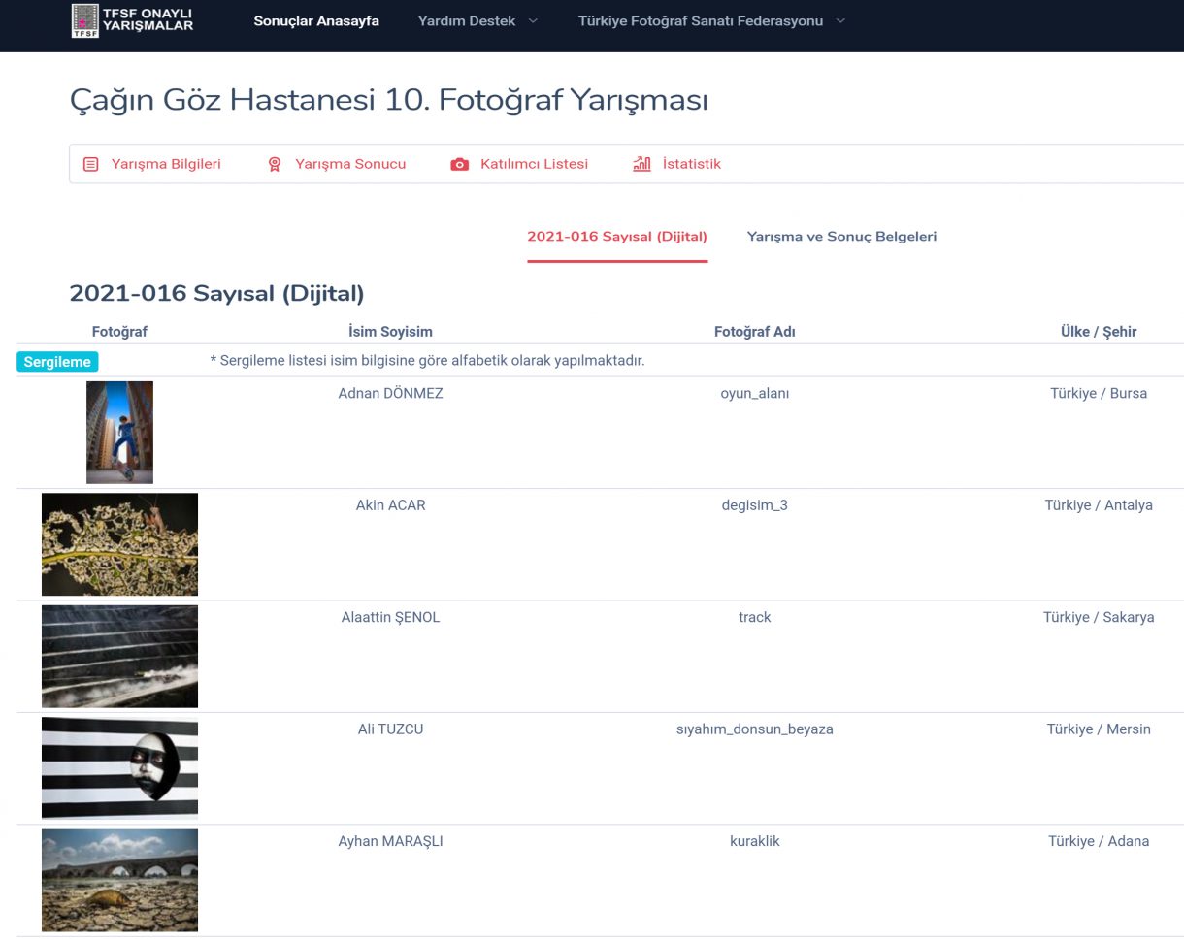
Task: Click the 2021-016 Sayısal (Dijital) section heading
Action: pos(216,293)
